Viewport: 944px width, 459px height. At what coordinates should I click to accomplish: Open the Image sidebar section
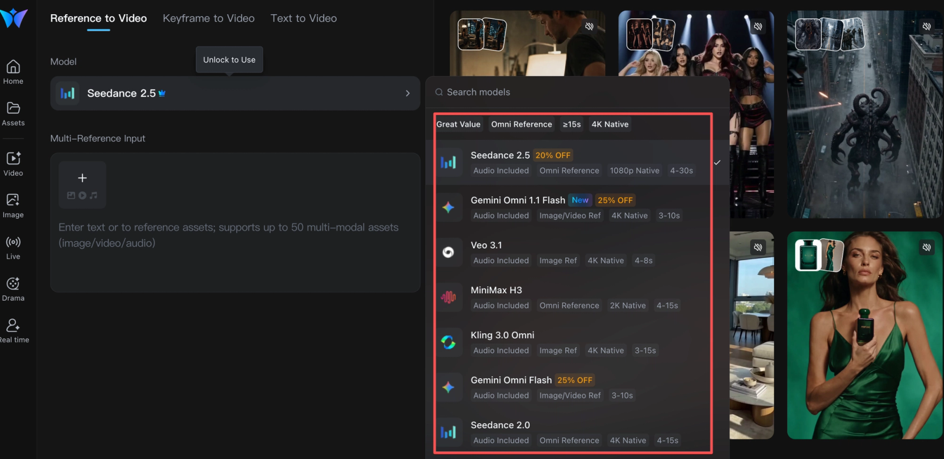(13, 206)
